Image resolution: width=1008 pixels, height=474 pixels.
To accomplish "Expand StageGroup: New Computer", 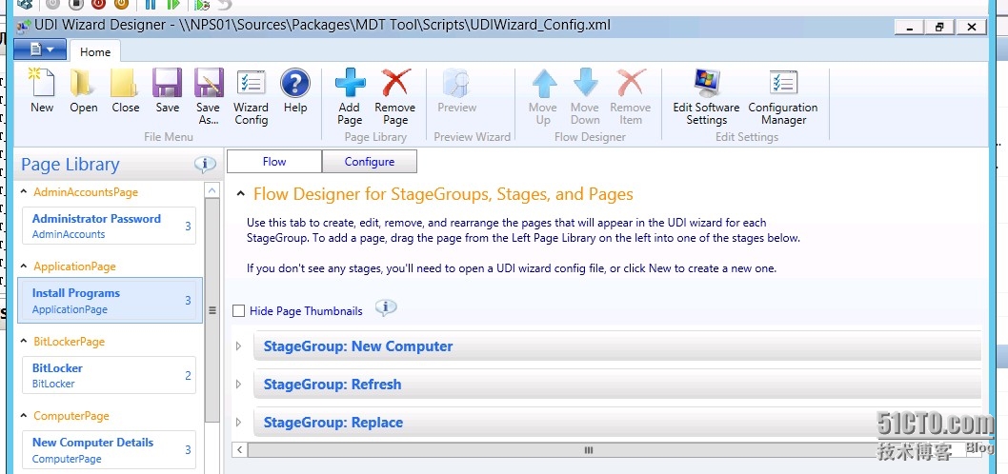I will coord(238,346).
